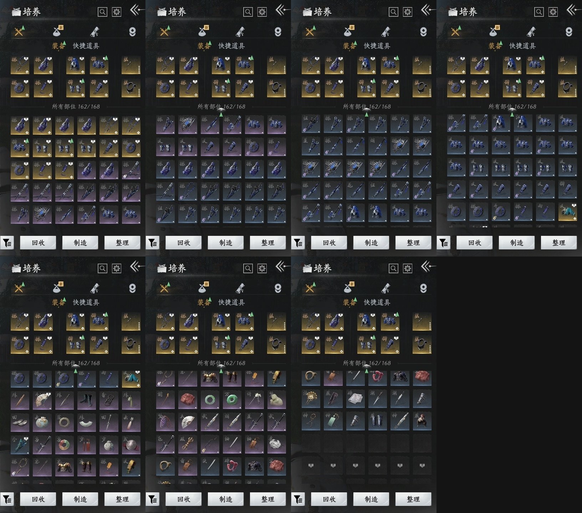Switch to 快捷道具 tab in top-left panel

[86, 46]
